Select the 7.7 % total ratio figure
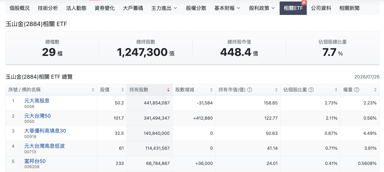Screen dimensions: 384x172 (333, 52)
